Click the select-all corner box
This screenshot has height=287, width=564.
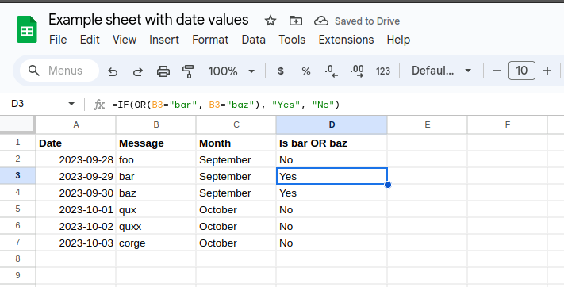(x=17, y=124)
